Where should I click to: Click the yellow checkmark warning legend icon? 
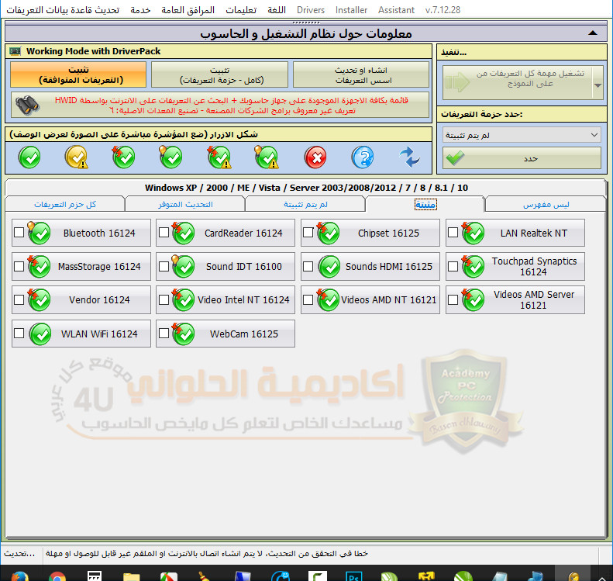77,157
